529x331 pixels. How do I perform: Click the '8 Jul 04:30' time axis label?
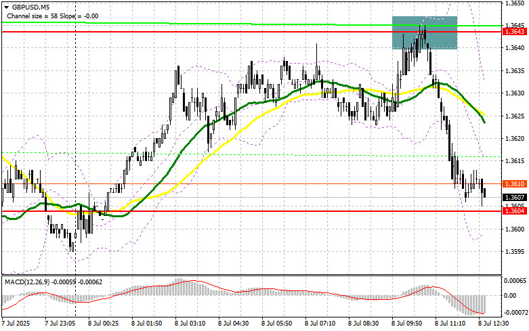(x=233, y=324)
